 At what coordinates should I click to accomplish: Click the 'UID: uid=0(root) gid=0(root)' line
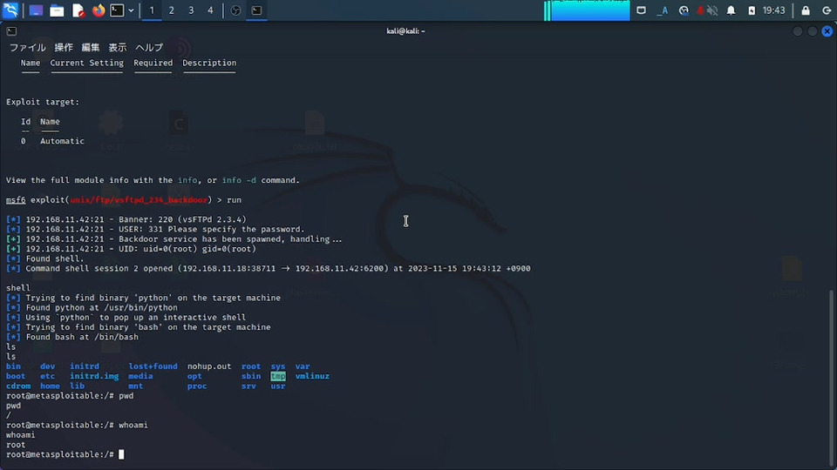131,249
